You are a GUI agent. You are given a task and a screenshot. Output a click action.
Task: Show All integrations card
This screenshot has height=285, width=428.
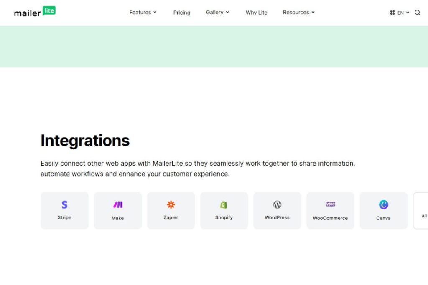[420, 211]
